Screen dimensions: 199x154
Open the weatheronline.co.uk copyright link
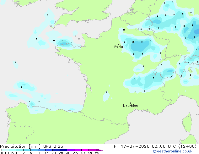tap(172, 151)
